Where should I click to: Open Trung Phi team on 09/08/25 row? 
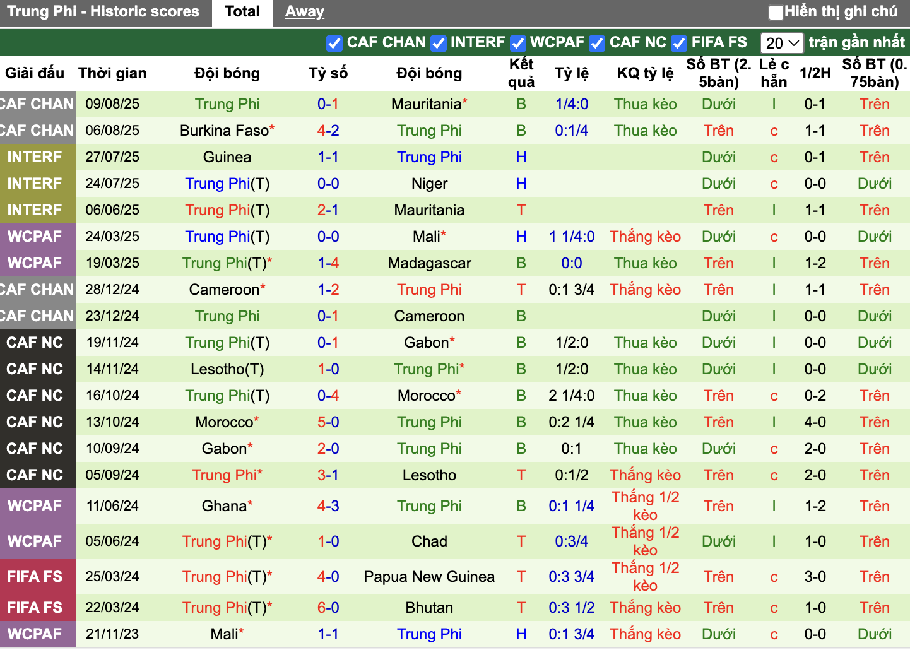click(x=227, y=104)
